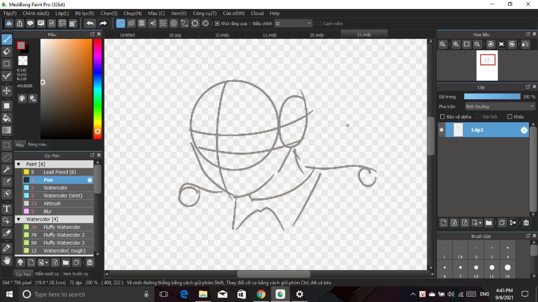Screen dimensions: 538x302
Task: Duplicate the layer in layer panel
Action: click(x=502, y=223)
